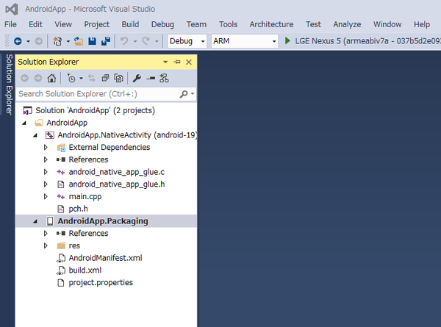Expand External Dependencies node

click(46, 147)
